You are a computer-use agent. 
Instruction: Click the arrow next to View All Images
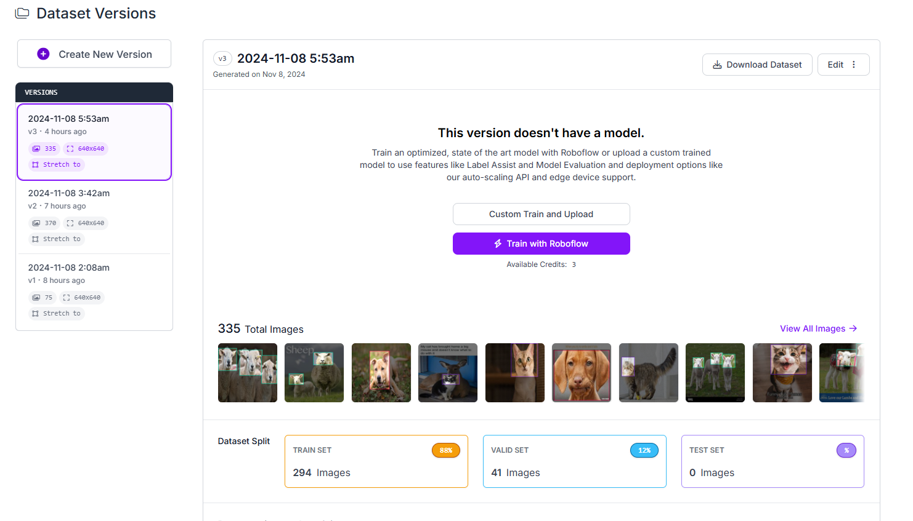pos(853,328)
